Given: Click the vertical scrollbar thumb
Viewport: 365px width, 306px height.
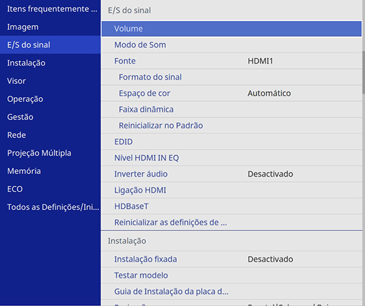Looking at the screenshot, I should [364, 72].
